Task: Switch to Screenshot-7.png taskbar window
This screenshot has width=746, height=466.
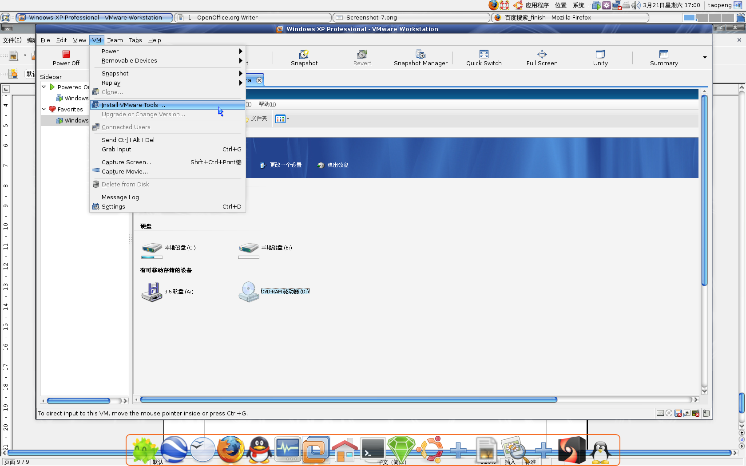Action: click(x=411, y=17)
